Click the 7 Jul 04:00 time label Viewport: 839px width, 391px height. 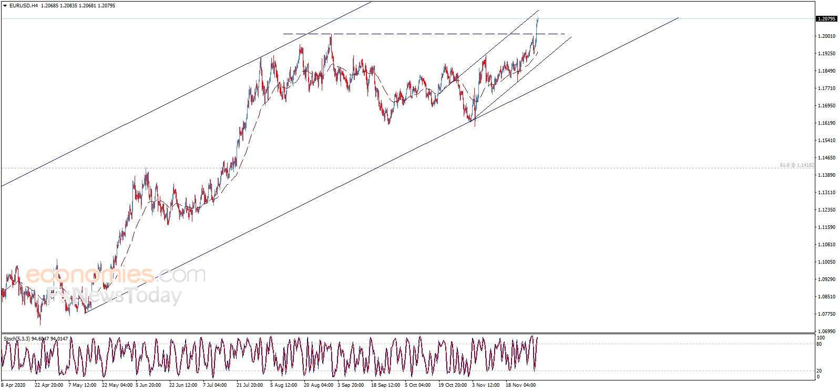215,385
